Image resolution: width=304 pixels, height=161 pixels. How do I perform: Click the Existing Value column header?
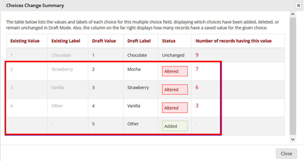click(x=25, y=41)
